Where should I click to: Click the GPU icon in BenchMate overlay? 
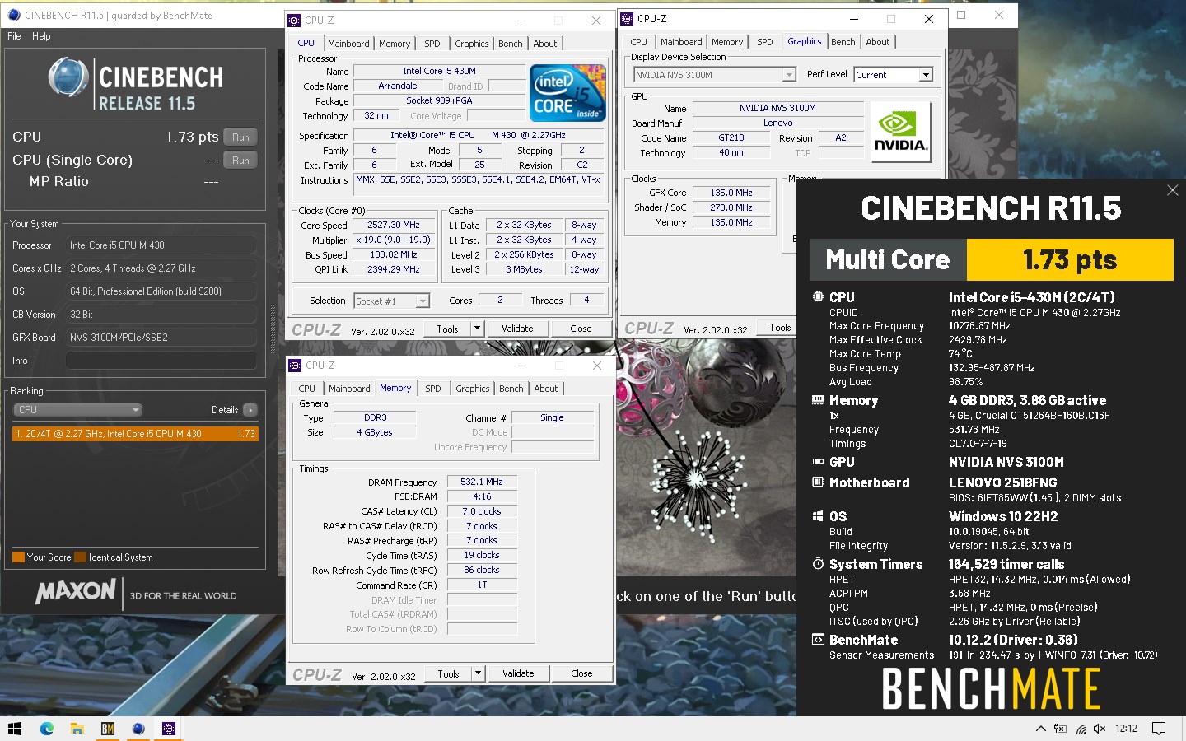[x=818, y=462]
